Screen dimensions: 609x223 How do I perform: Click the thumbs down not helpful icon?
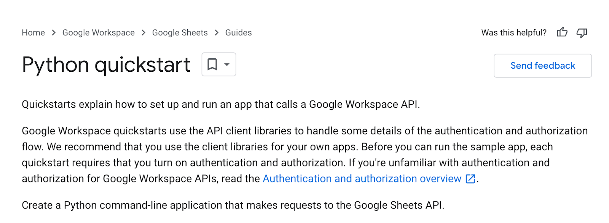(582, 33)
